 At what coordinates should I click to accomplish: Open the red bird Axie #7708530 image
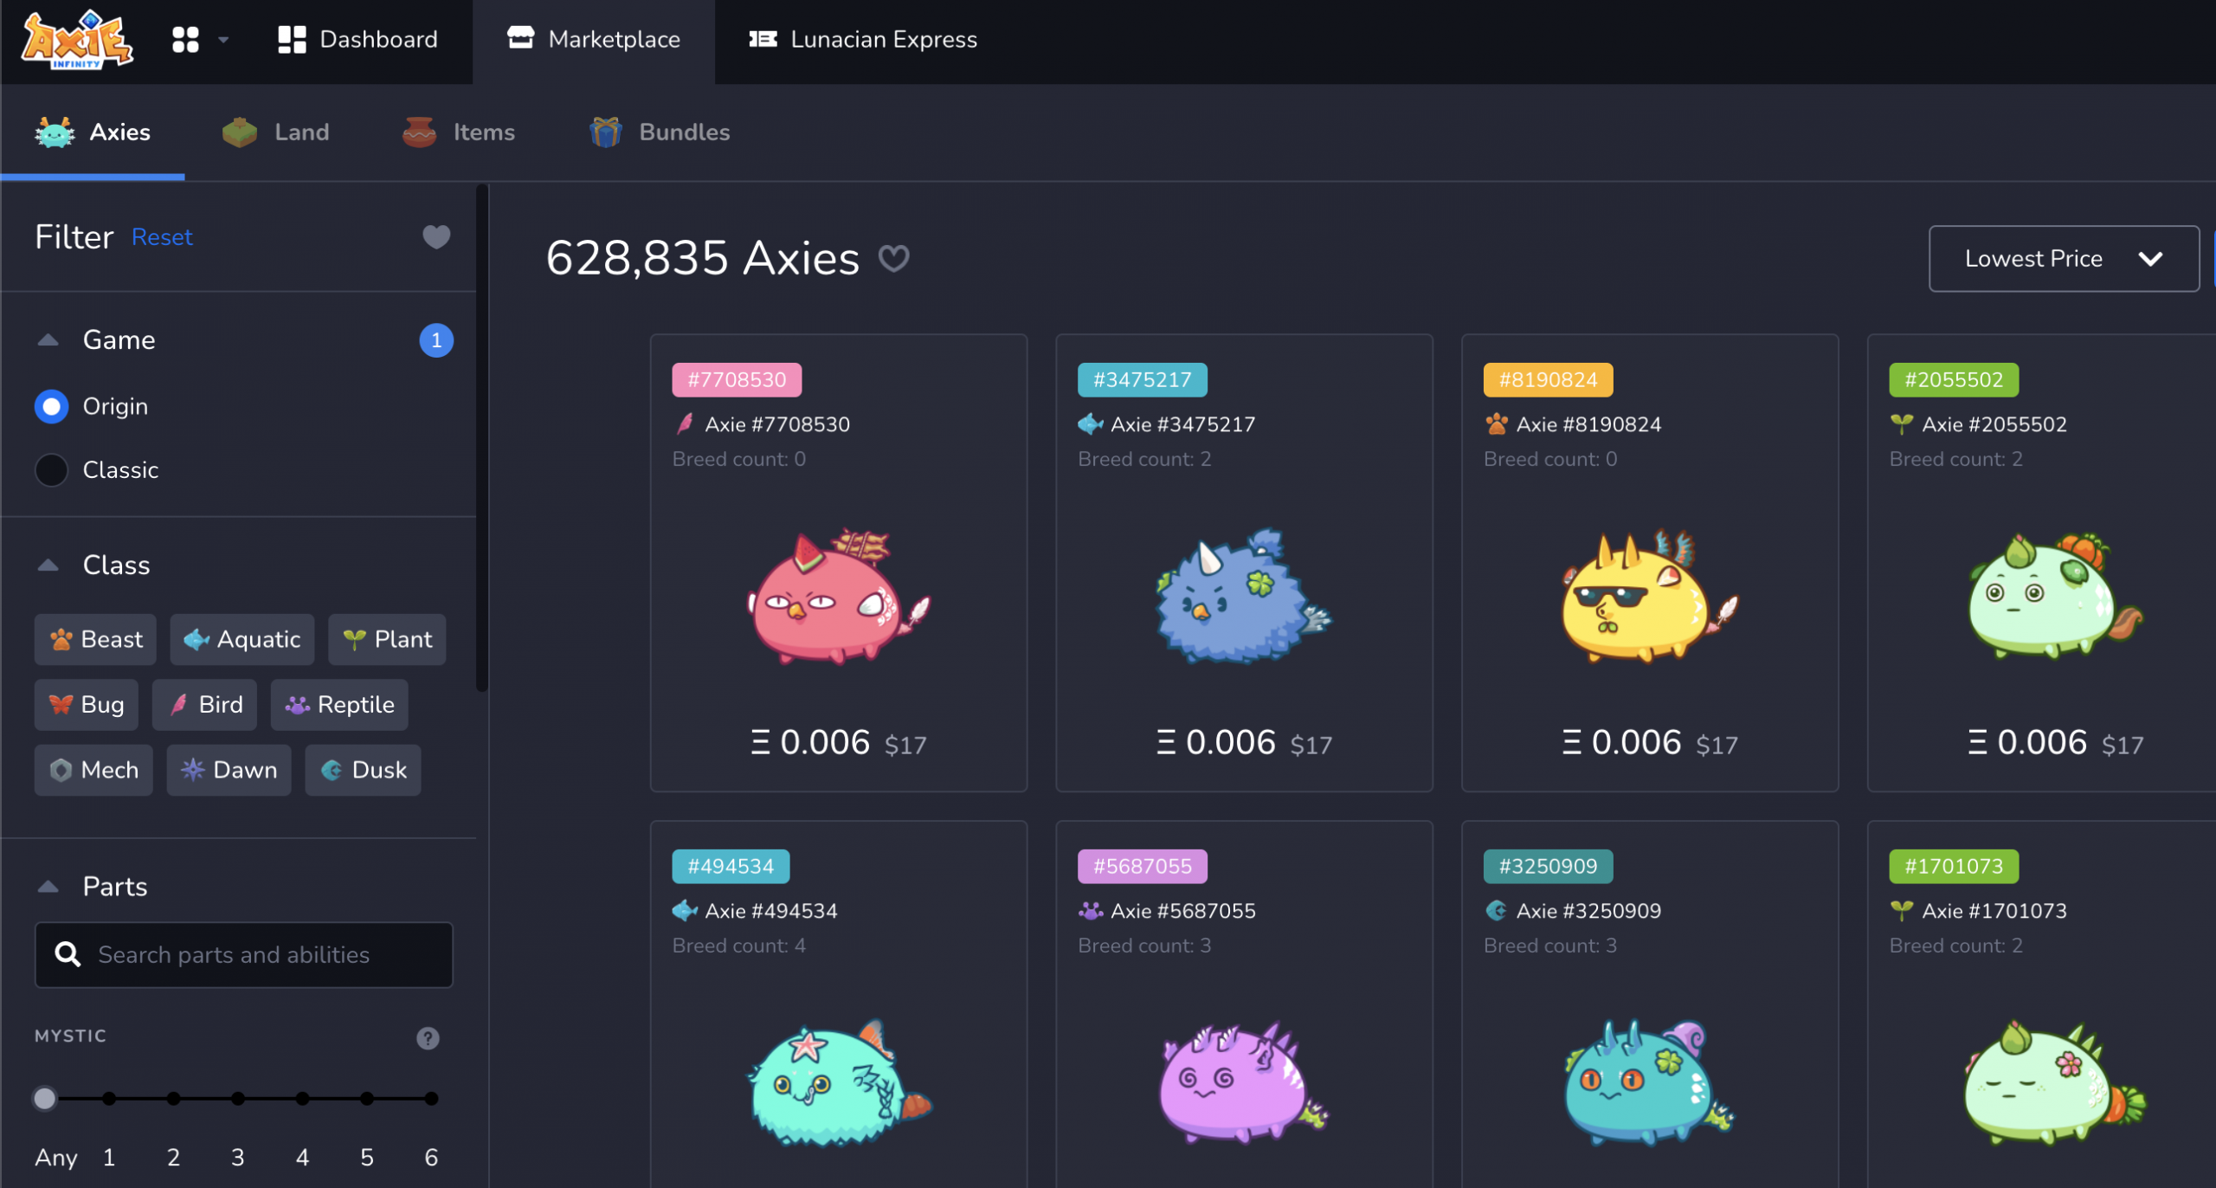838,597
